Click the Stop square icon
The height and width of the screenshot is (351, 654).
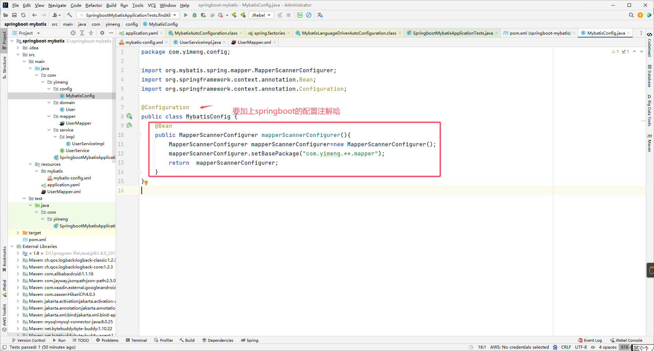pyautogui.click(x=289, y=15)
